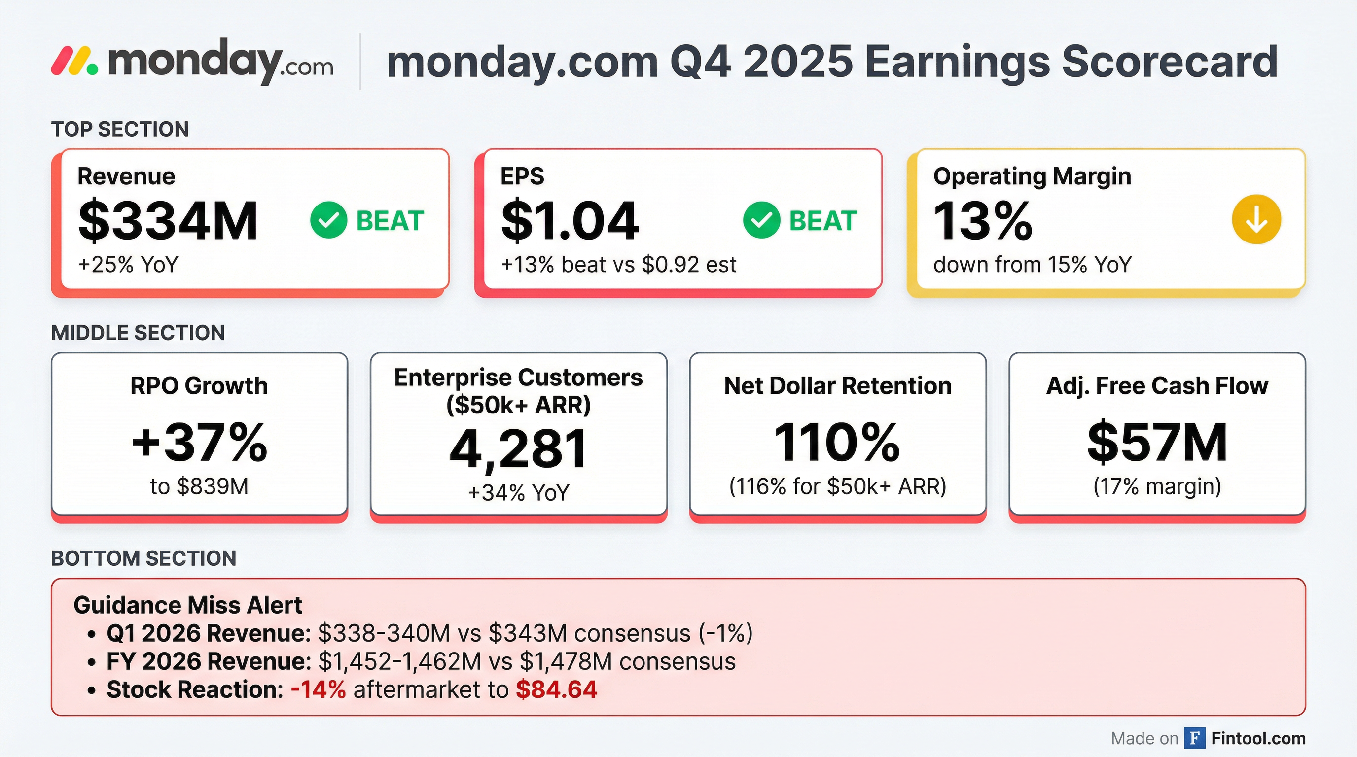Click the monday.com logo icon
Viewport: 1357px width, 757px height.
74,61
